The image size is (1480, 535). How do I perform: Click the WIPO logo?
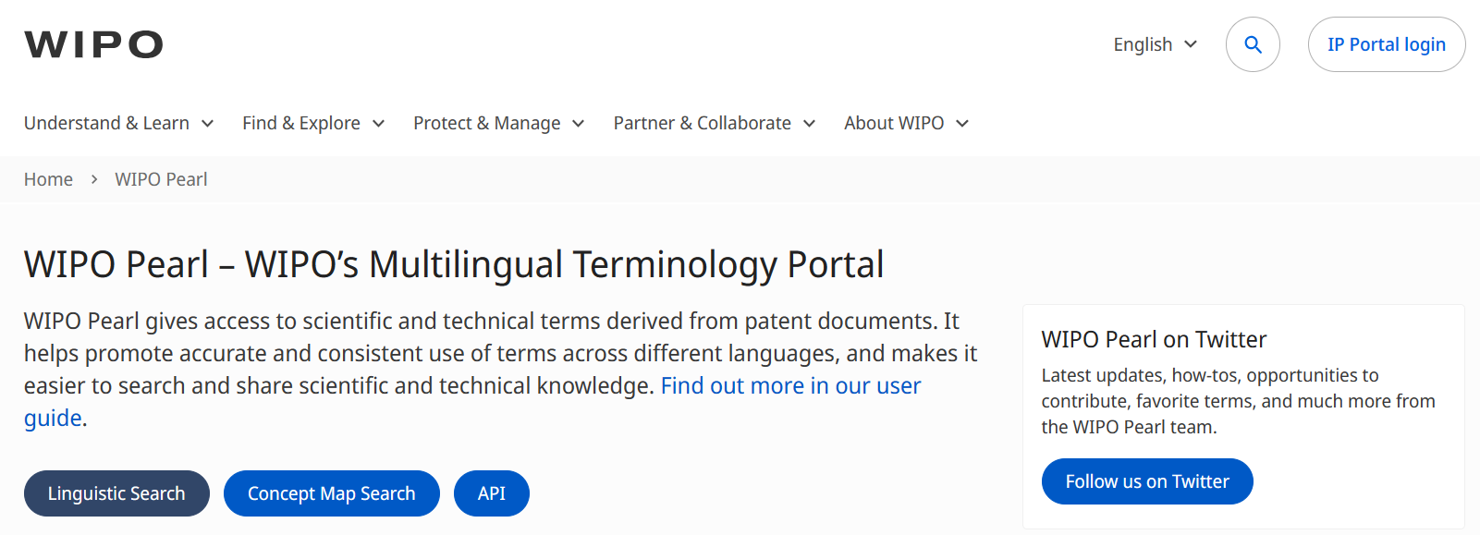click(x=93, y=44)
